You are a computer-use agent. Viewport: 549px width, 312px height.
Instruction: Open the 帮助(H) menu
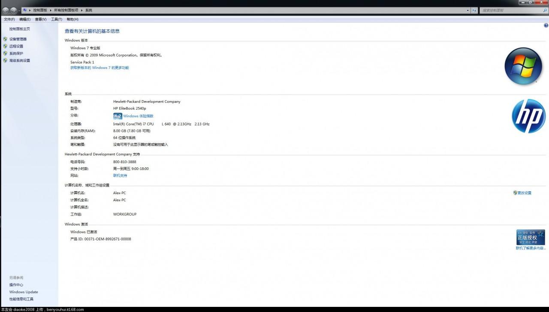click(72, 19)
